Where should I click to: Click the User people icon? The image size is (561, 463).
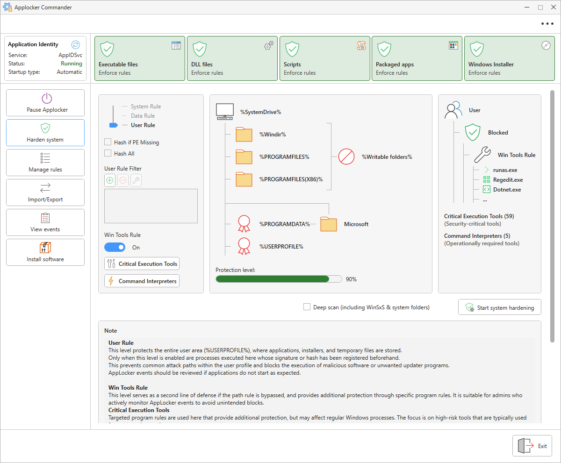coord(453,110)
